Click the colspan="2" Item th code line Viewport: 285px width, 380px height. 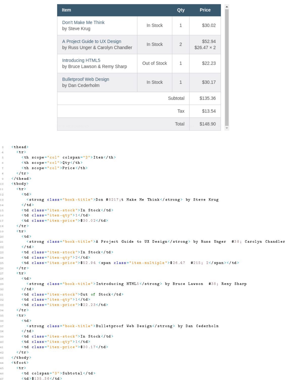point(69,158)
